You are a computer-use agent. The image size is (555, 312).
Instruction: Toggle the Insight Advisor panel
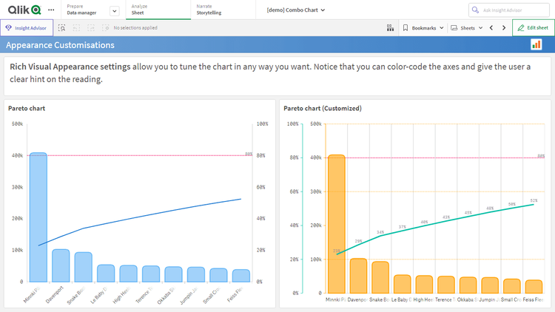26,27
